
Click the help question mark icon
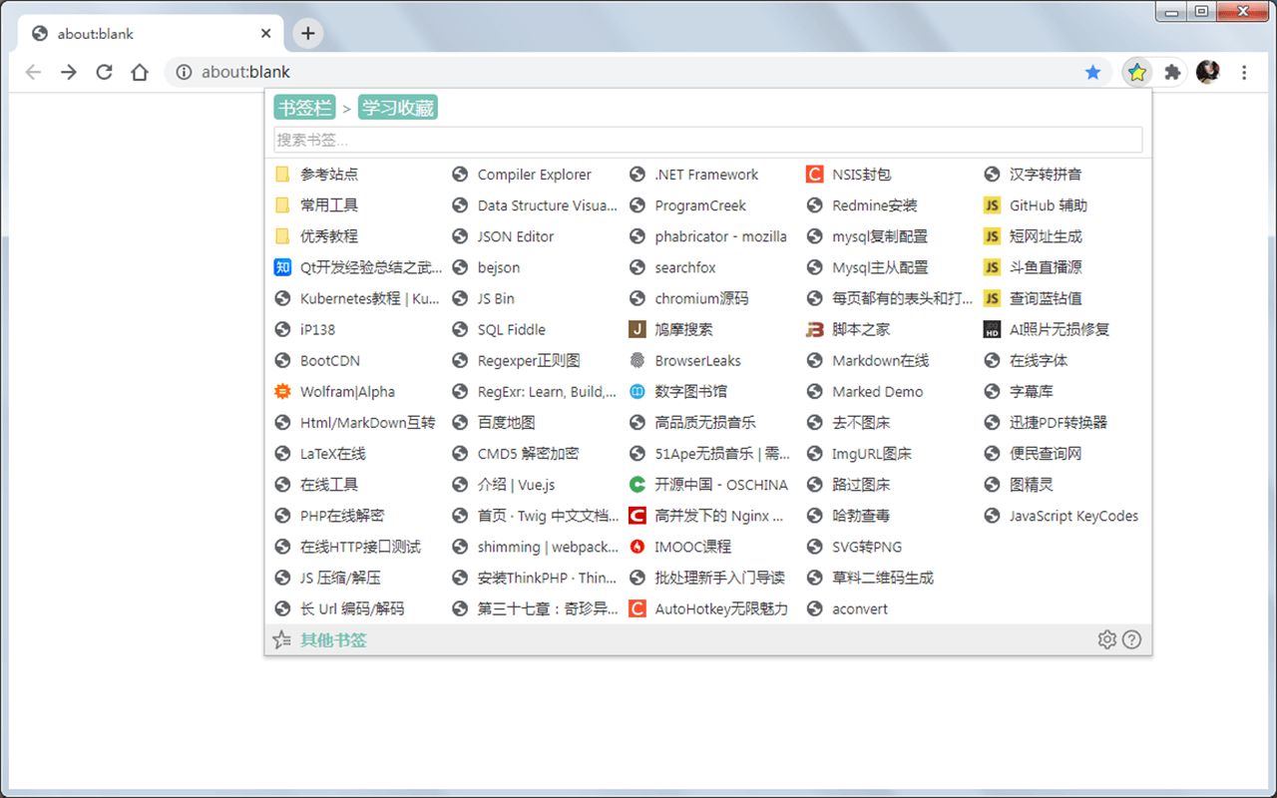pos(1131,639)
